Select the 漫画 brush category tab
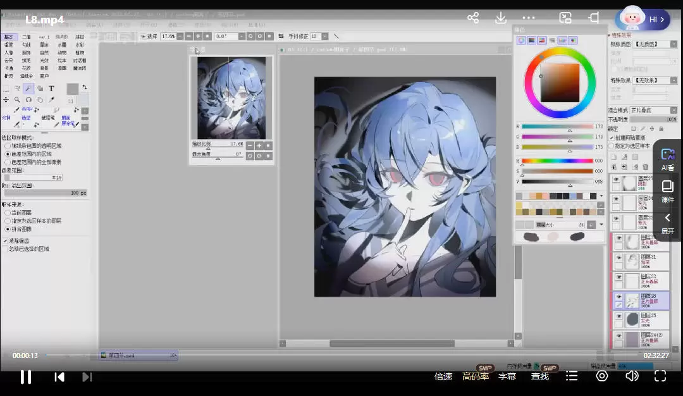The image size is (683, 396). [62, 68]
